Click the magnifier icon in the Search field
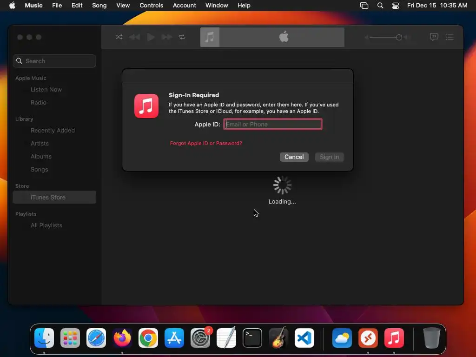Viewport: 476px width, 357px height. [19, 61]
